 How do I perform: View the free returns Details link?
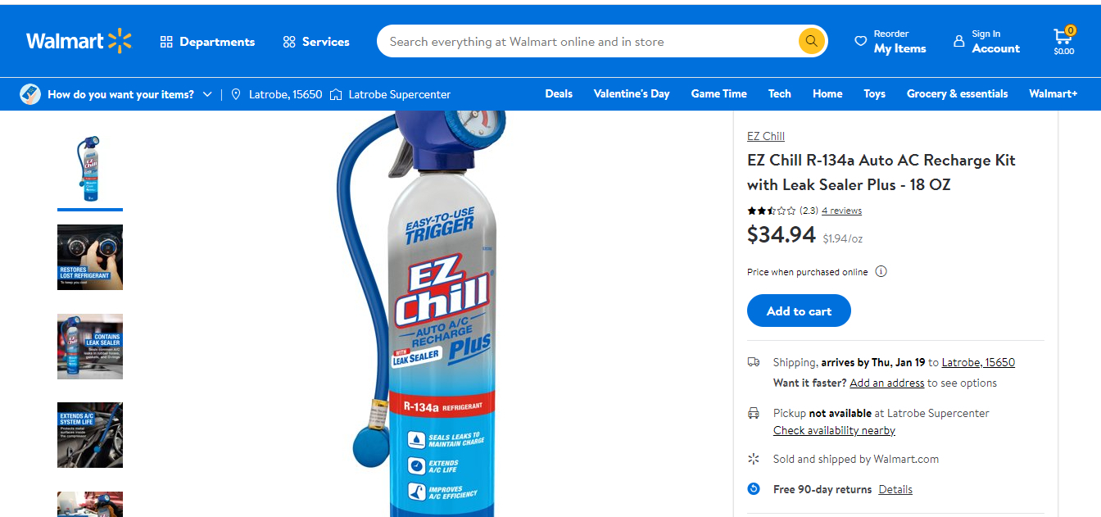[895, 489]
